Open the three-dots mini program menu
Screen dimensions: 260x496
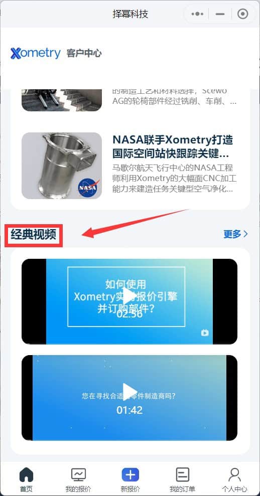pos(197,14)
